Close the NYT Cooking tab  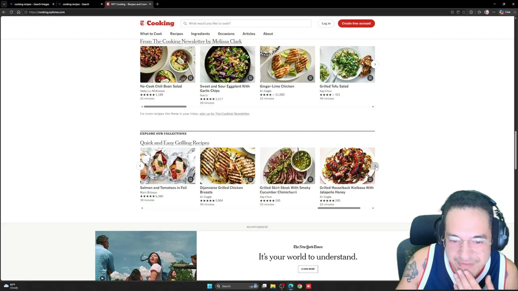[x=150, y=4]
